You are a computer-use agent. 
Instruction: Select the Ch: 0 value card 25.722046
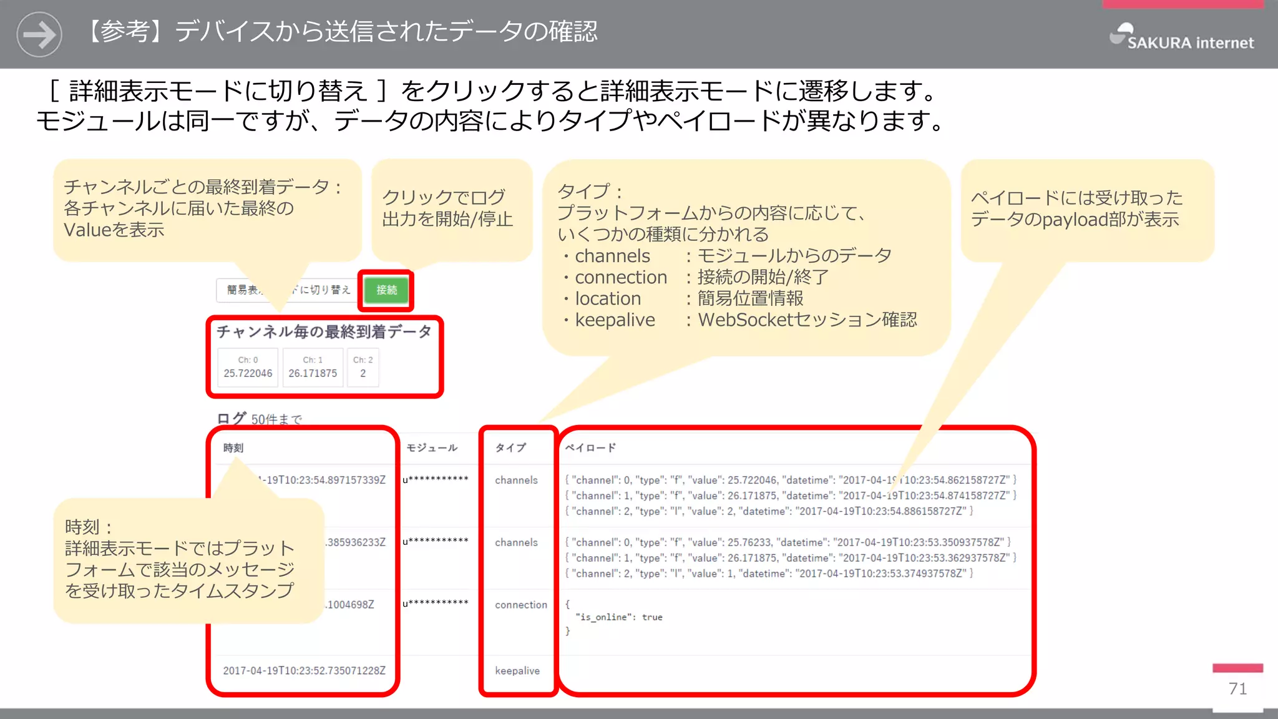click(248, 368)
